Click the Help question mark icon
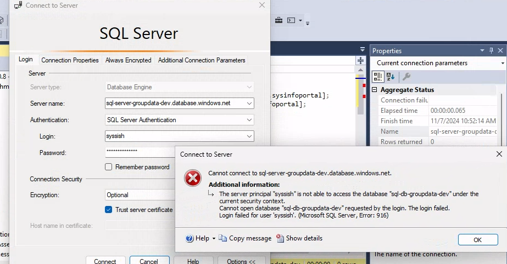 click(190, 238)
